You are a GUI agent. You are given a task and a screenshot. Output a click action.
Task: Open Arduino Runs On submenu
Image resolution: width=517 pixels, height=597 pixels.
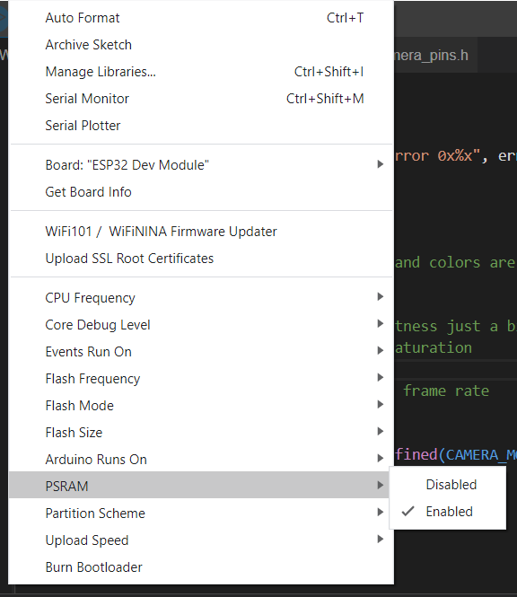[x=201, y=459]
